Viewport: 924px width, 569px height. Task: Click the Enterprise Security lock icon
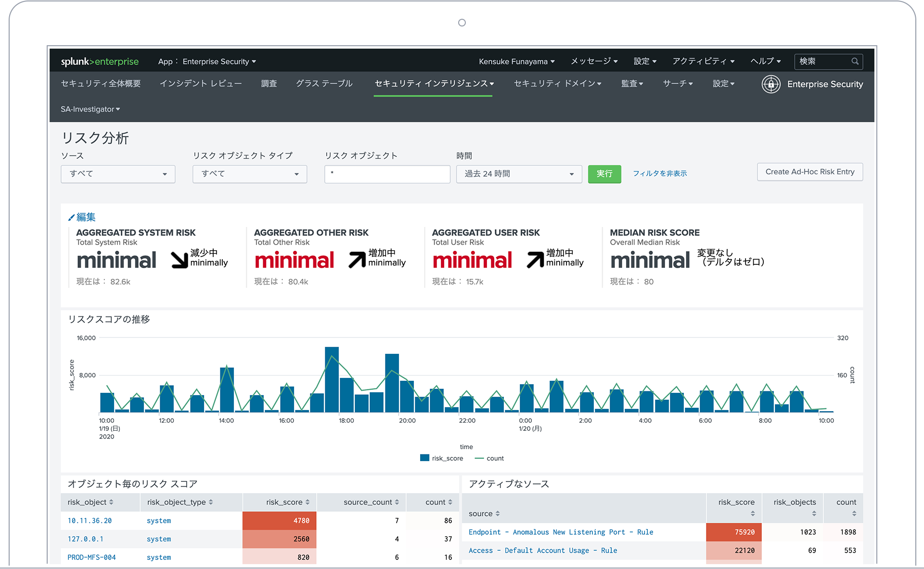[x=771, y=84]
